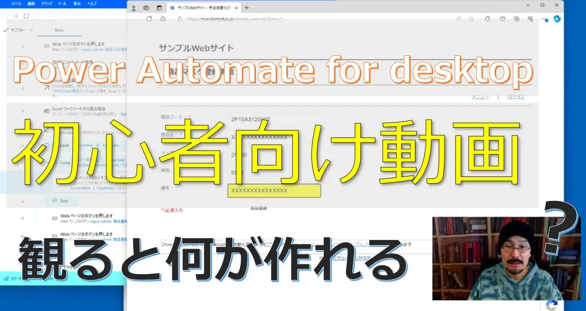The height and width of the screenshot is (311, 586).
Task: Click the 商品名 input field
Action: point(275,137)
